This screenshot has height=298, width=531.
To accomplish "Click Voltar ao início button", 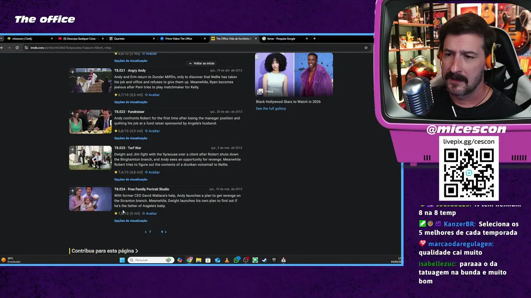I will click(x=202, y=63).
